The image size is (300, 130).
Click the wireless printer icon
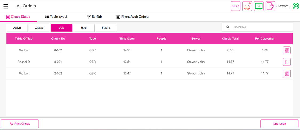(247, 6)
